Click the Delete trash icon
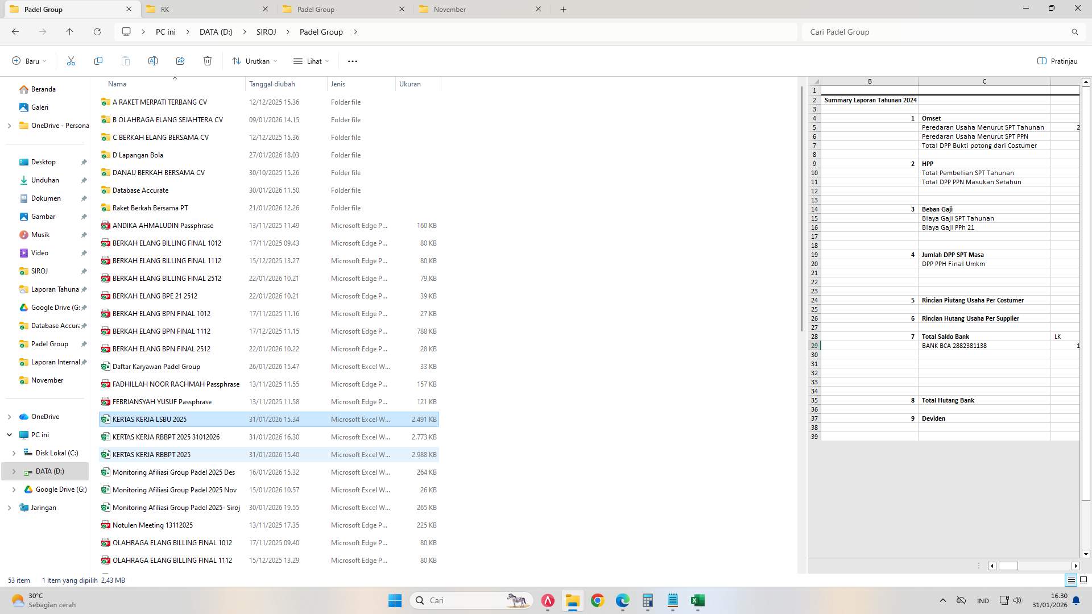Image resolution: width=1092 pixels, height=614 pixels. [x=208, y=61]
